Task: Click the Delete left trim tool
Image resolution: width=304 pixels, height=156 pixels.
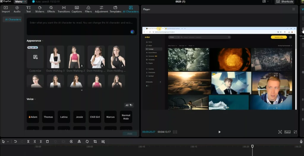Action: [35, 141]
